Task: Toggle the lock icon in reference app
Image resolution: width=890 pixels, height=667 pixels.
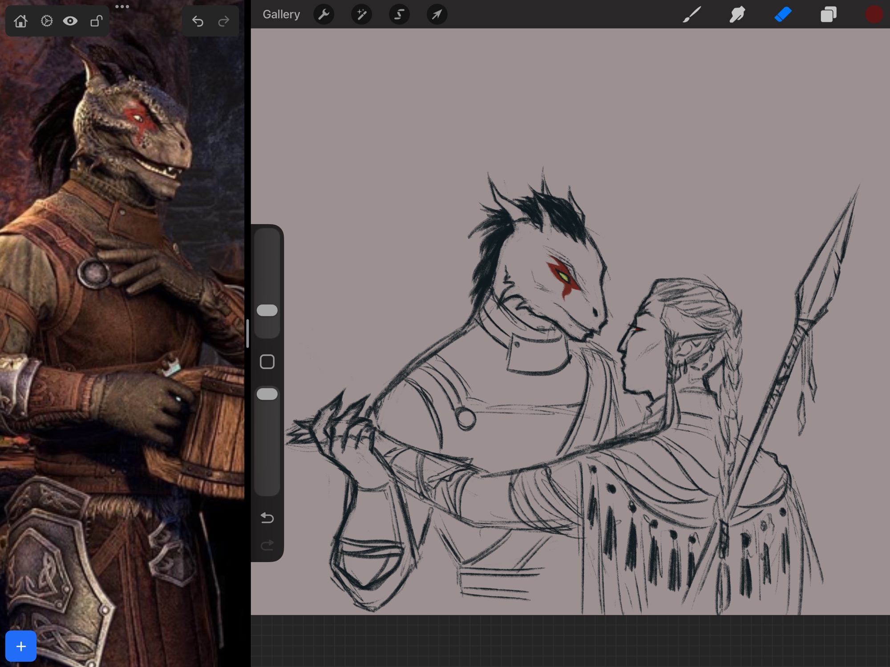Action: (96, 21)
